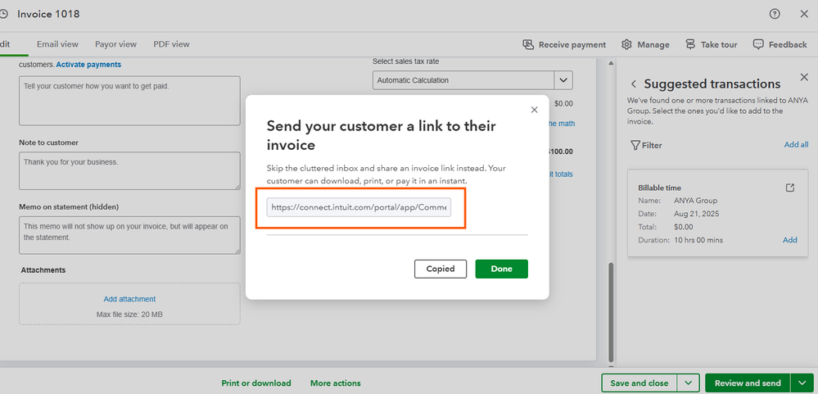Click the Receive payment icon
Image resolution: width=818 pixels, height=394 pixels.
528,44
